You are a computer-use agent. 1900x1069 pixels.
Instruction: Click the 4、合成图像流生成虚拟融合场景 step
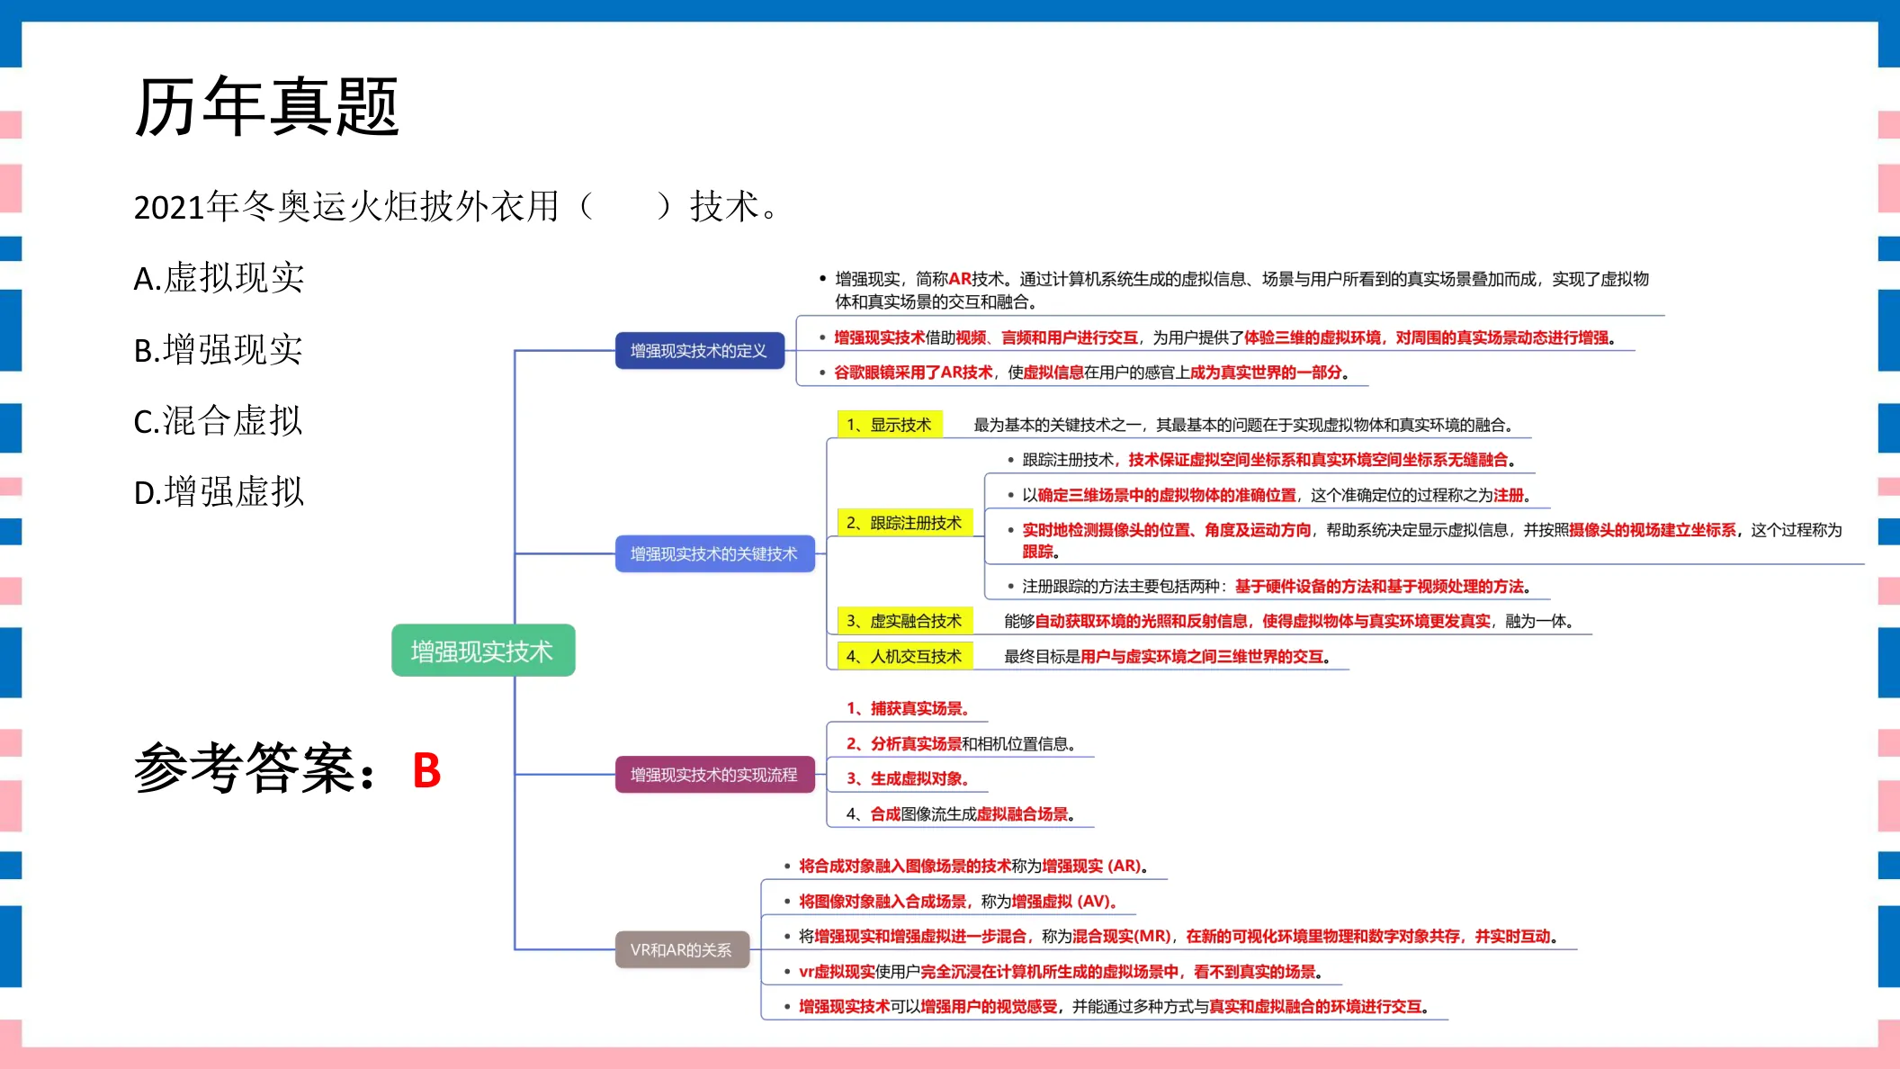click(961, 814)
